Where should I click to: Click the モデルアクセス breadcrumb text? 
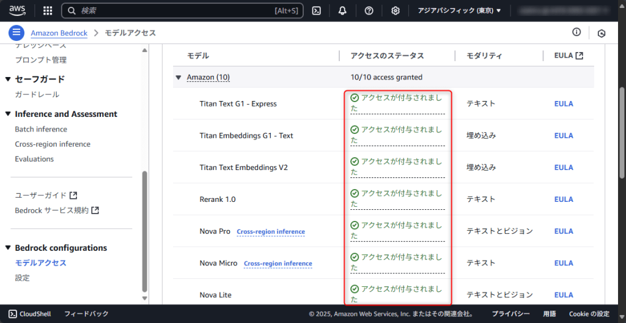(x=130, y=33)
